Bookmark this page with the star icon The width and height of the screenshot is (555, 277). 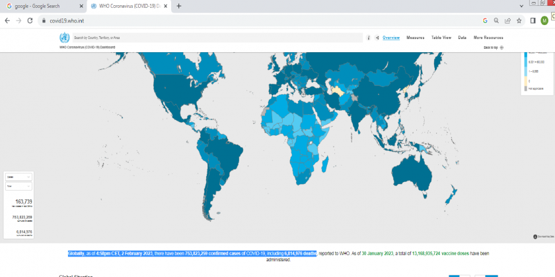coord(519,20)
